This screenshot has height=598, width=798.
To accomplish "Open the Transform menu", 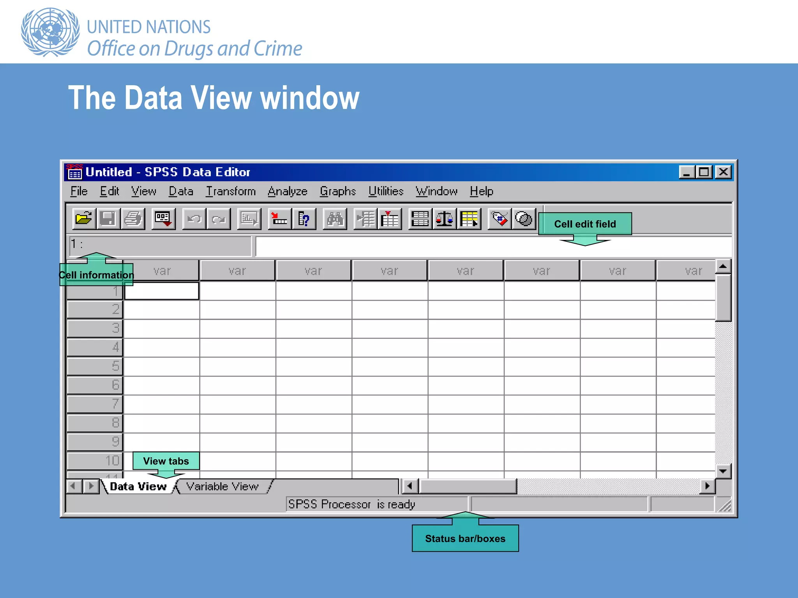I will (231, 191).
